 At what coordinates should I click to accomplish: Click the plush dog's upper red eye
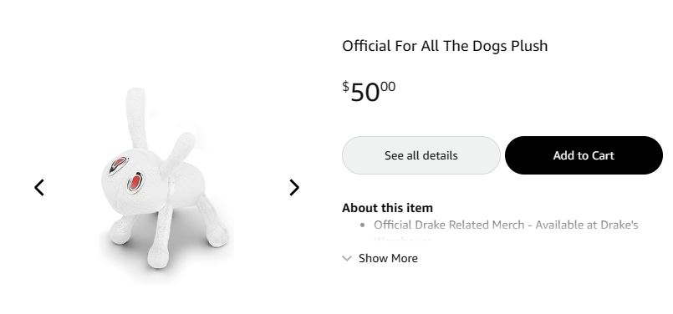(118, 165)
